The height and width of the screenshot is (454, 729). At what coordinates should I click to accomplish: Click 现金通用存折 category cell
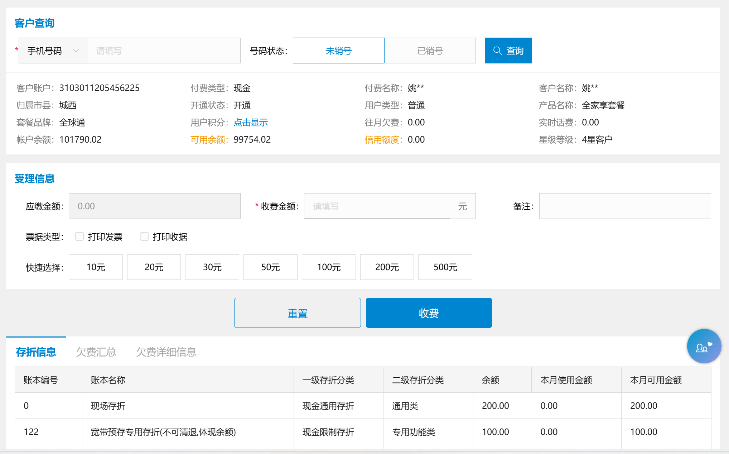pos(328,406)
